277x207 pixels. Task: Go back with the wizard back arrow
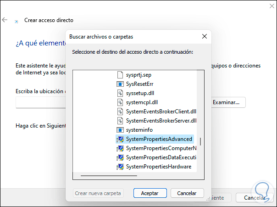[5, 20]
